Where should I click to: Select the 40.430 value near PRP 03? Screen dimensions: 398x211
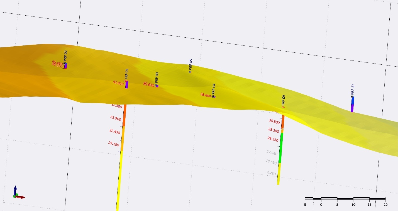[149, 84]
